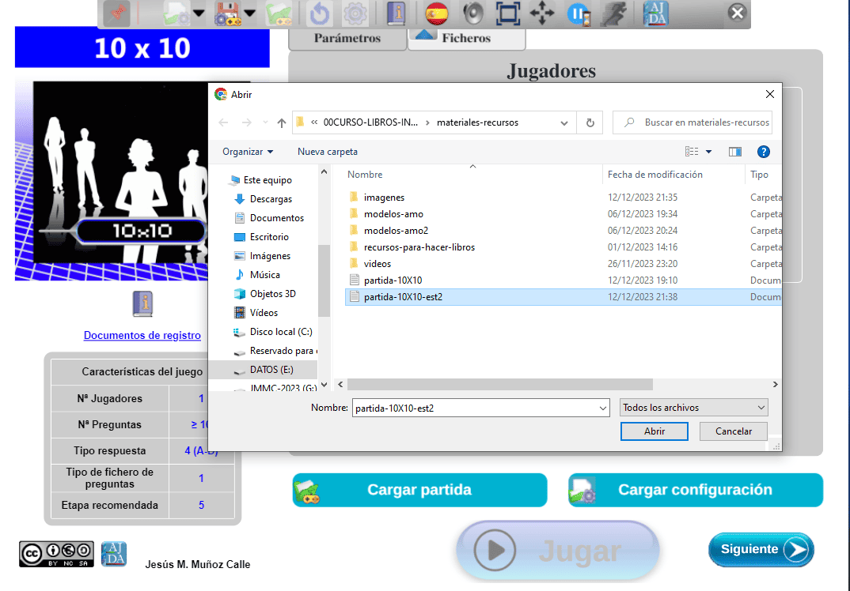Click Nueva carpeta in dialog toolbar

pos(328,152)
